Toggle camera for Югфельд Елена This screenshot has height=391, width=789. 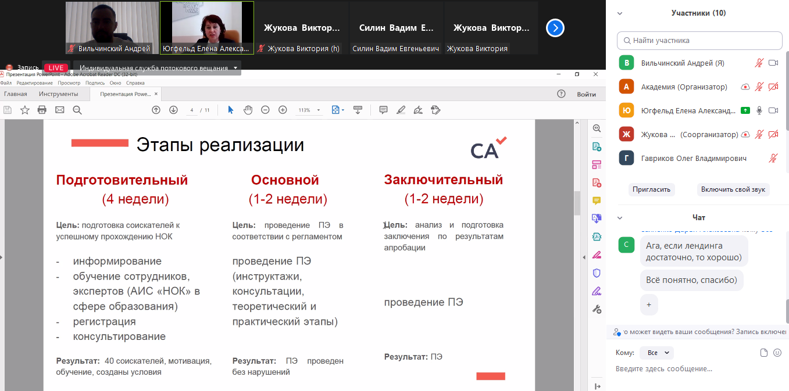click(773, 110)
